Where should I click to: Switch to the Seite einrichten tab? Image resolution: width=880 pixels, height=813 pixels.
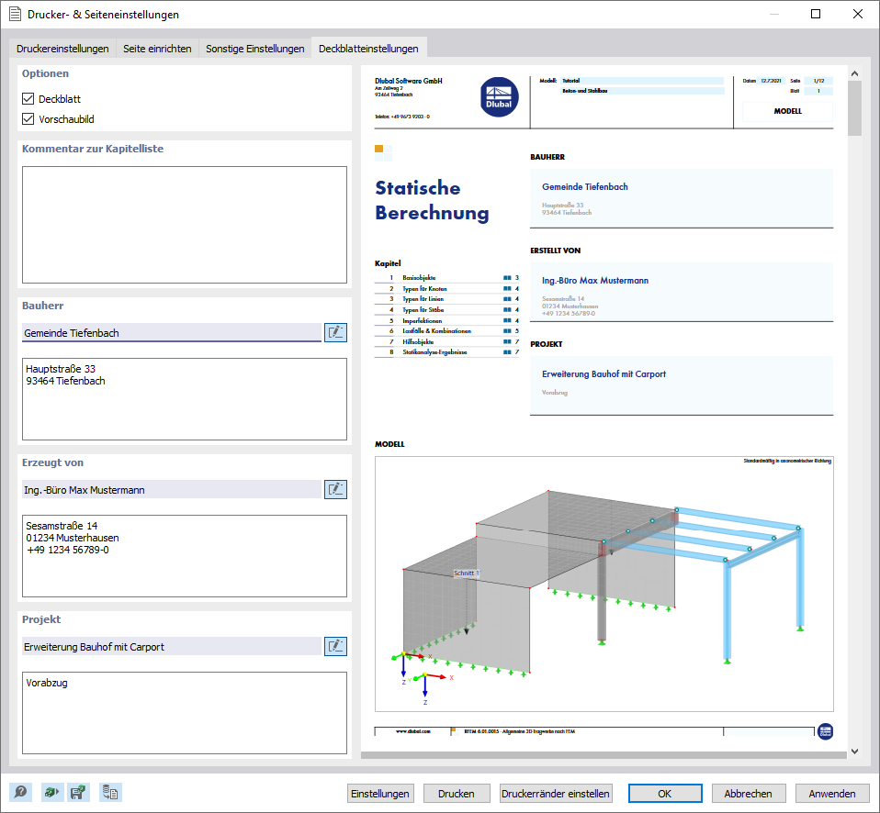(x=157, y=49)
